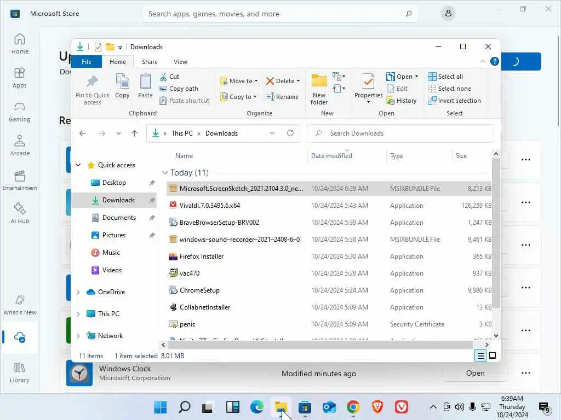561x420 pixels.
Task: Select the Home ribbon tab
Action: 118,62
